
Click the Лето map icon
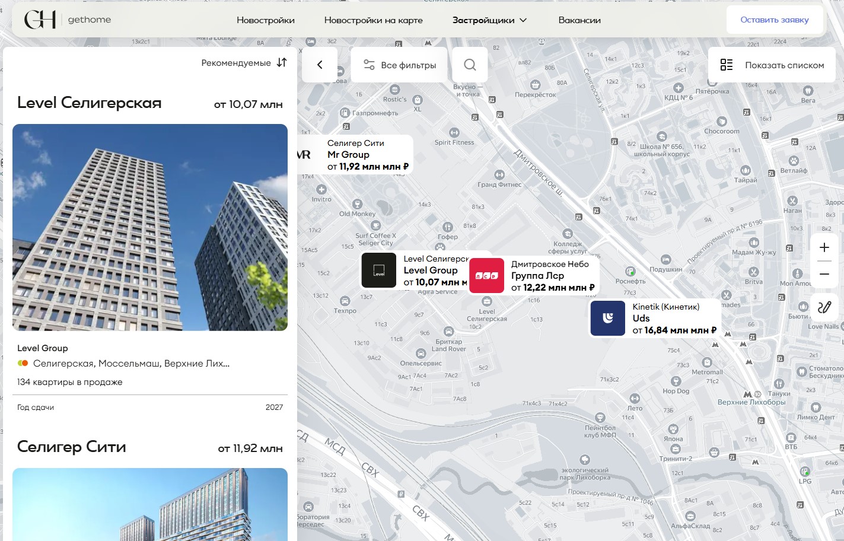tap(635, 399)
